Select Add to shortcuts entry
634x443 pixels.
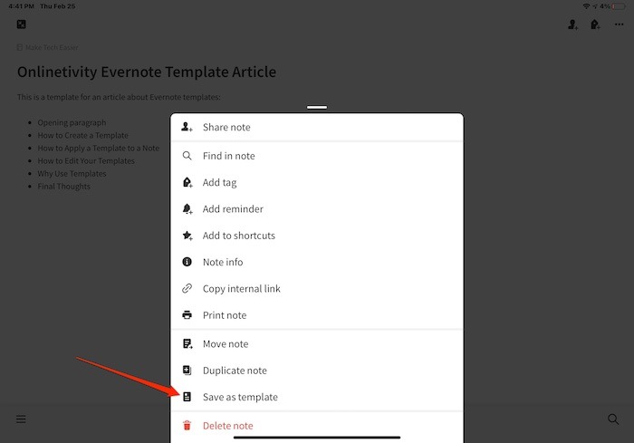(x=317, y=236)
